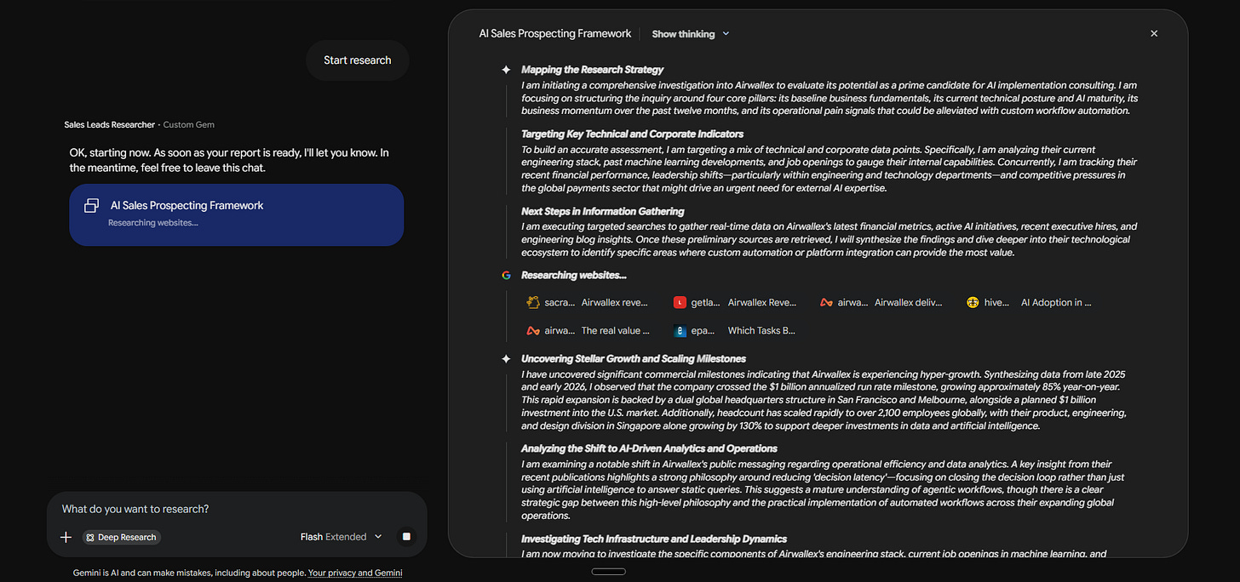
Task: Open the epa source chip Which Tasks
Action: [x=735, y=331]
